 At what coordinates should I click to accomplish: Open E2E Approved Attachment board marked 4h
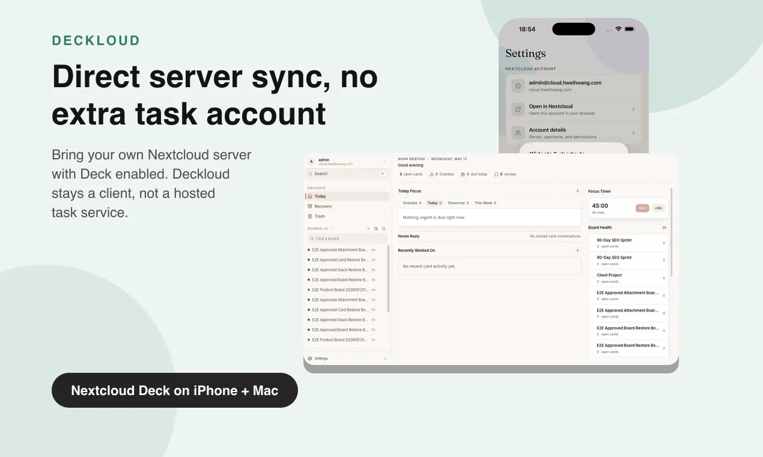(x=342, y=250)
